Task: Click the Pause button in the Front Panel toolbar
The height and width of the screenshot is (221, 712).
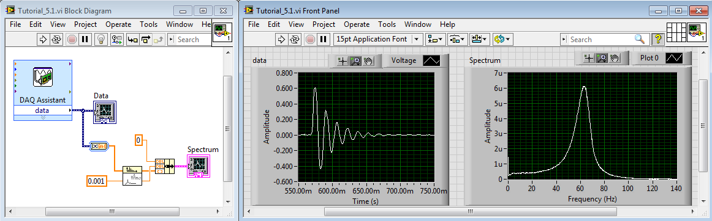Action: pyautogui.click(x=324, y=39)
